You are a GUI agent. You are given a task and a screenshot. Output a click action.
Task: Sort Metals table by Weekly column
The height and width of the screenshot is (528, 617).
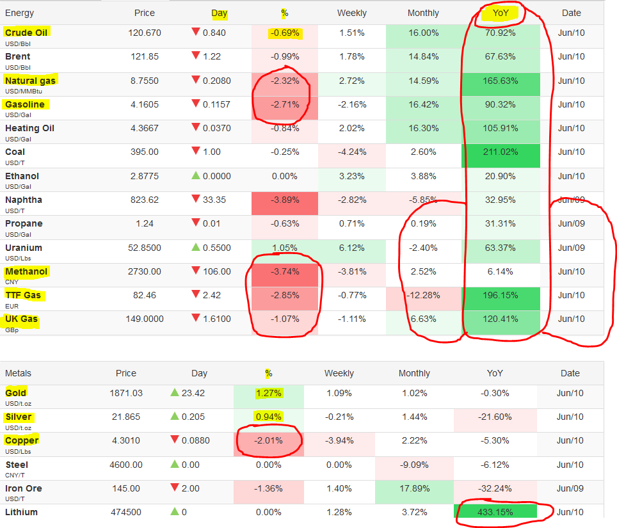point(339,373)
